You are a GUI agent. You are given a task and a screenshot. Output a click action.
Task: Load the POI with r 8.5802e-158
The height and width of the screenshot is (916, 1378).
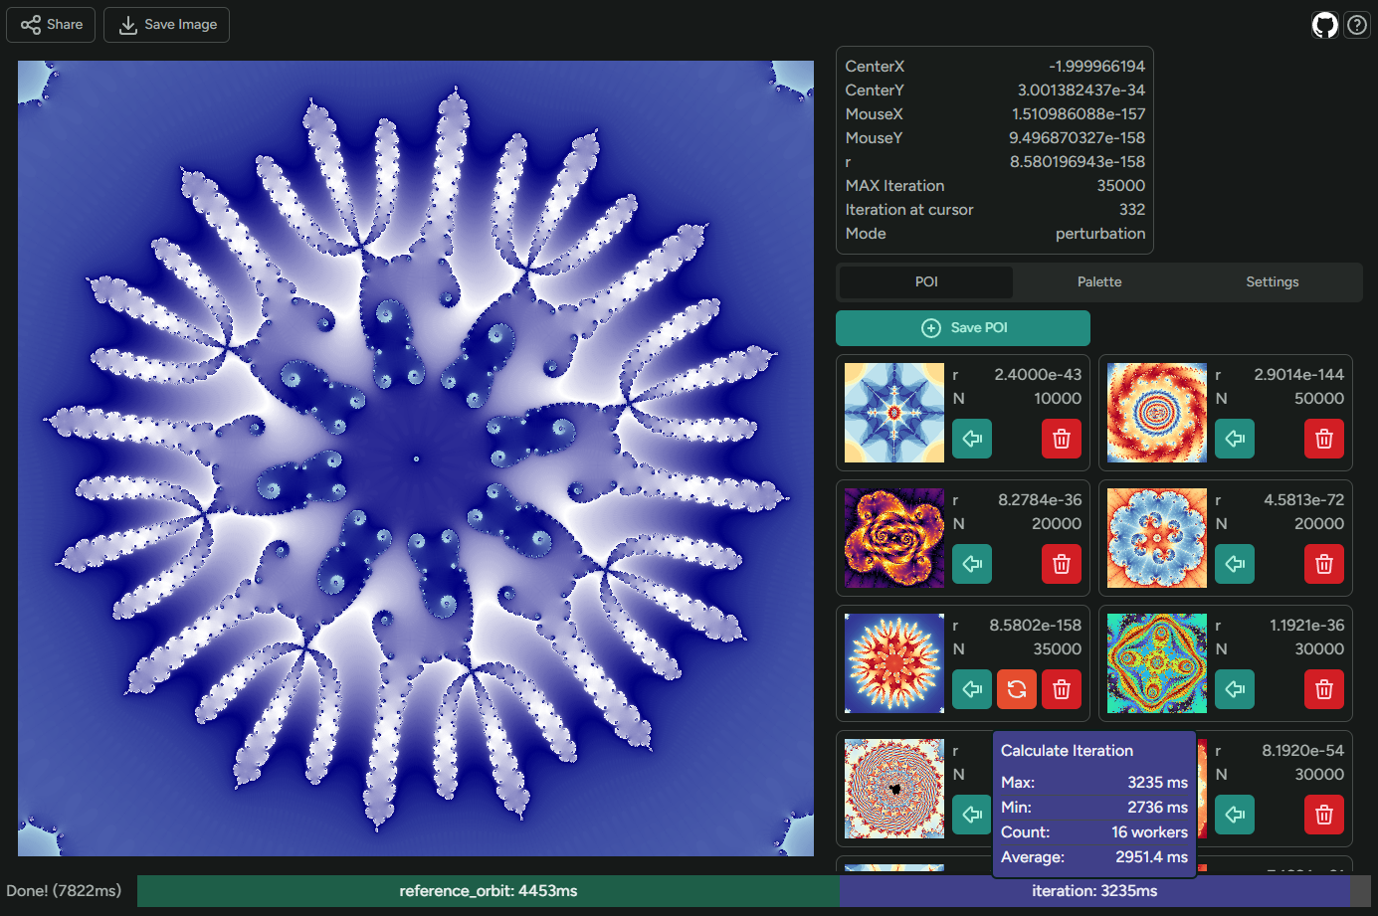[x=972, y=689]
